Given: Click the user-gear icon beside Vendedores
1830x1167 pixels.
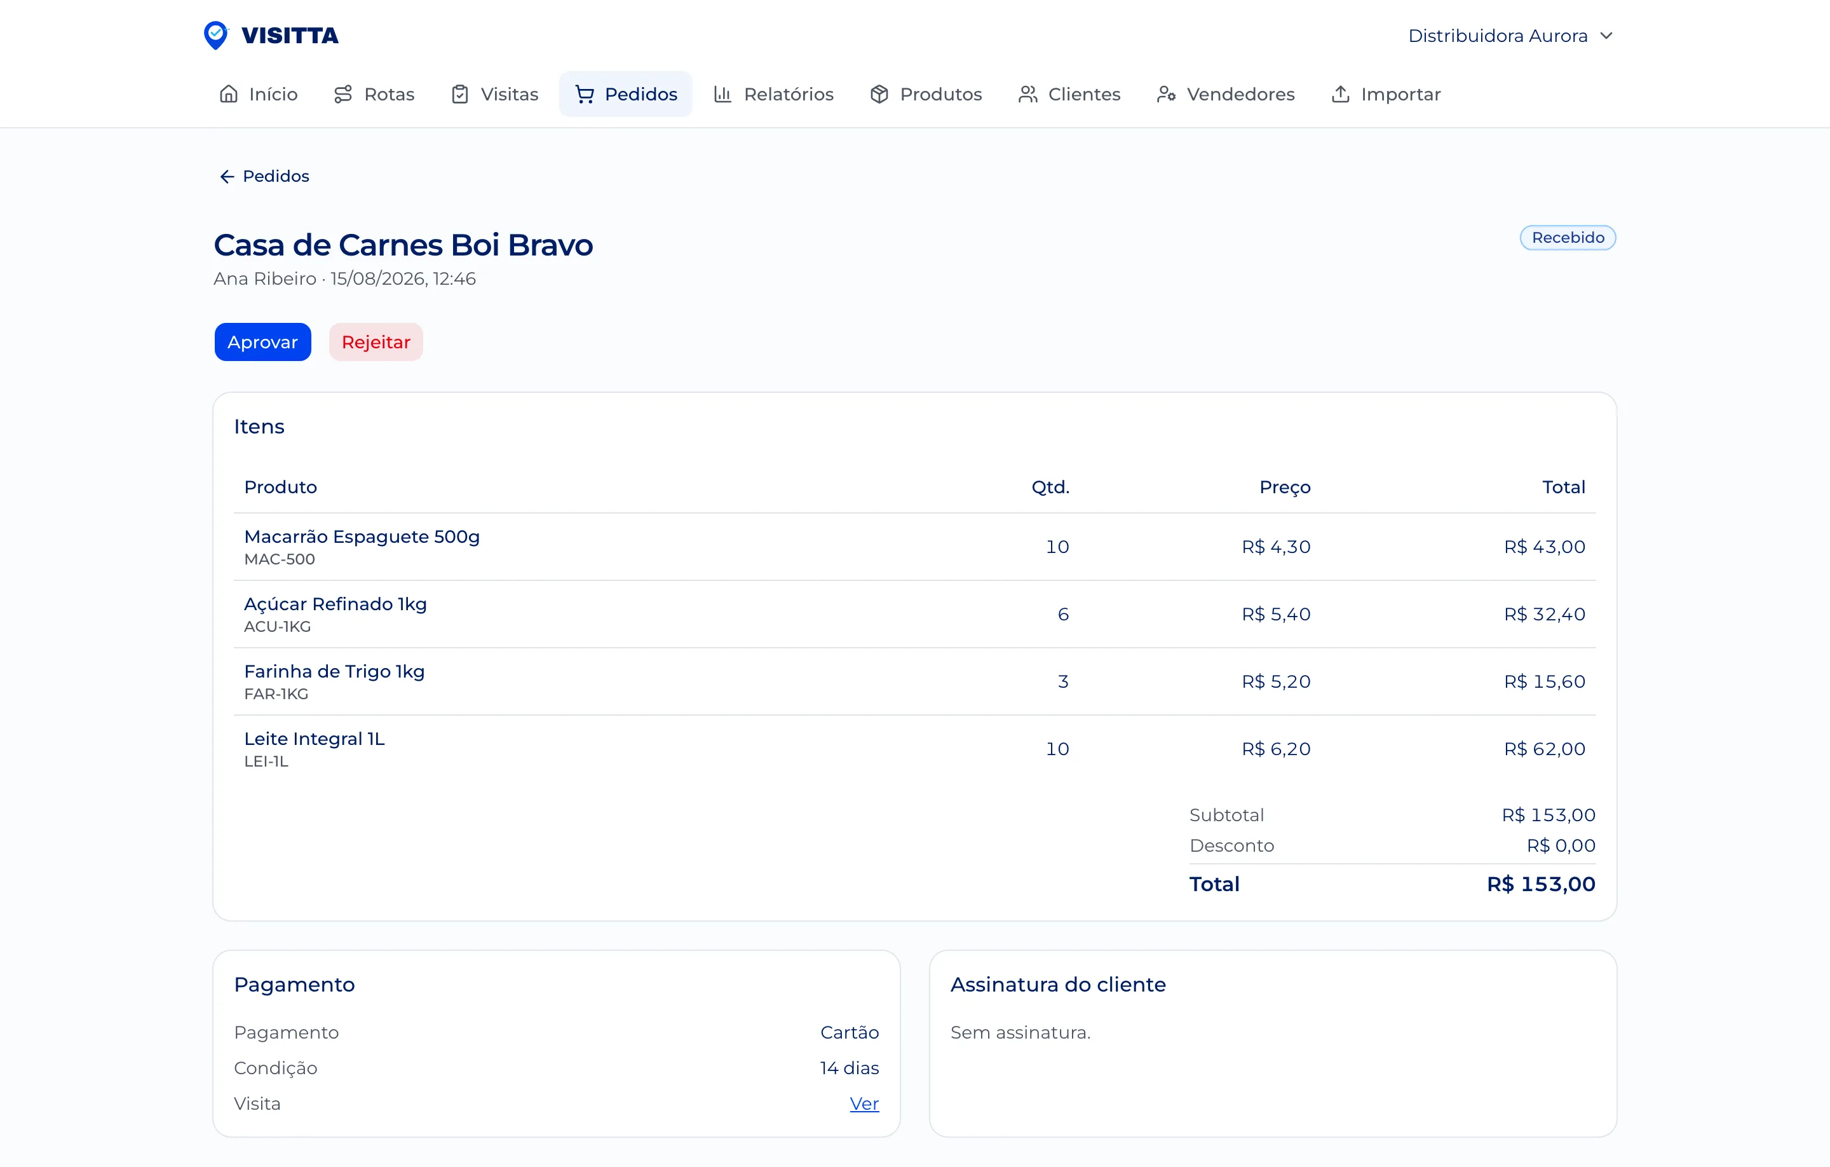Looking at the screenshot, I should [1166, 94].
